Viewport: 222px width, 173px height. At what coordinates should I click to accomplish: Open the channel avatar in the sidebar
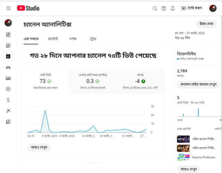(x=8, y=23)
